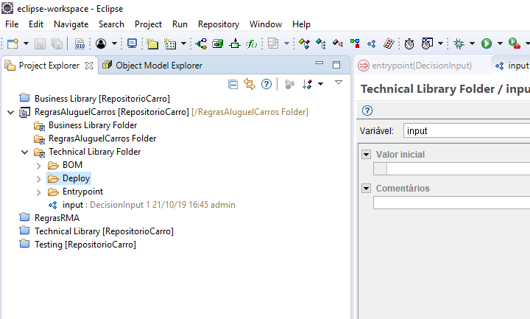Click the binary 010 document toolbar icon
Screen dimensions: 530x319
click(79, 43)
